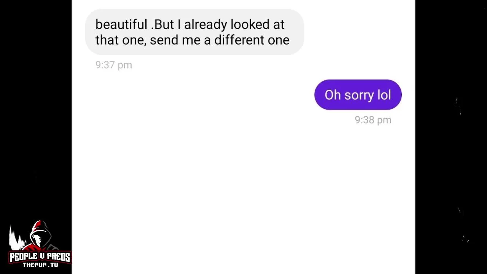Image resolution: width=487 pixels, height=274 pixels.
Task: Click the 9:38 pm timestamp
Action: 373,120
